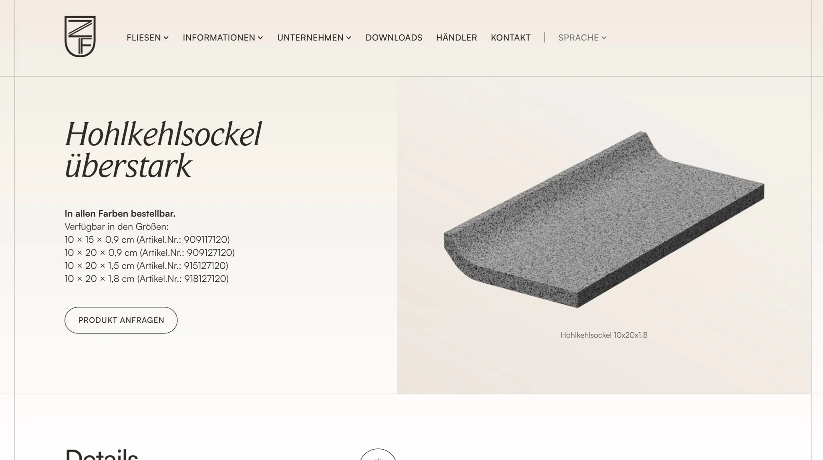Expand the UNTERNEHMEN submenu
The image size is (823, 460).
(314, 38)
